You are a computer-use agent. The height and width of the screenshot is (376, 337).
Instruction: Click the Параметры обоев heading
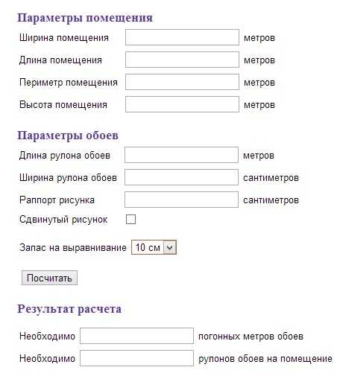68,136
